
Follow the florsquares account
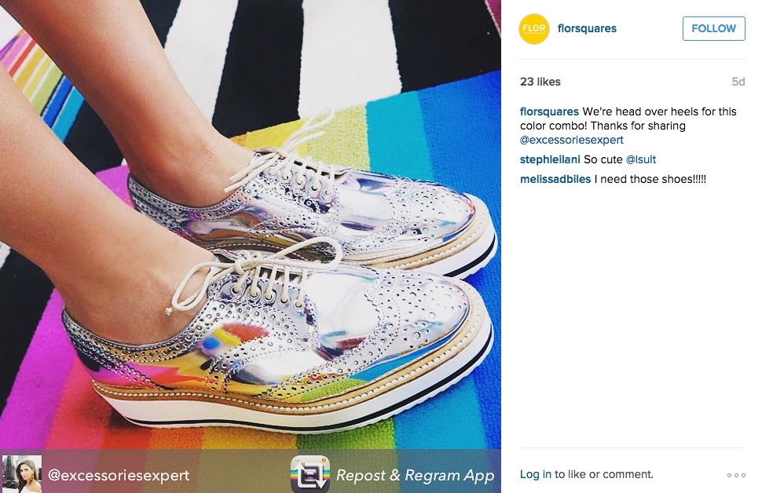click(713, 29)
